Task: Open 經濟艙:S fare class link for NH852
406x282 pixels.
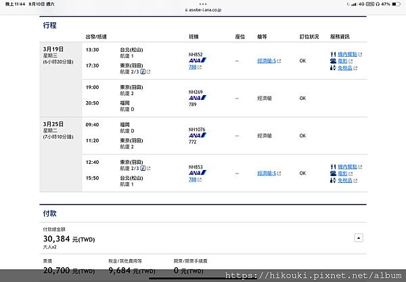Action: click(x=267, y=61)
